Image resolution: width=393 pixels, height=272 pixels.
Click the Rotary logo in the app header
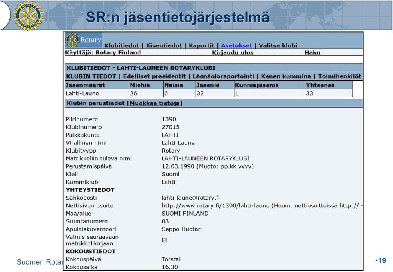pyautogui.click(x=84, y=40)
